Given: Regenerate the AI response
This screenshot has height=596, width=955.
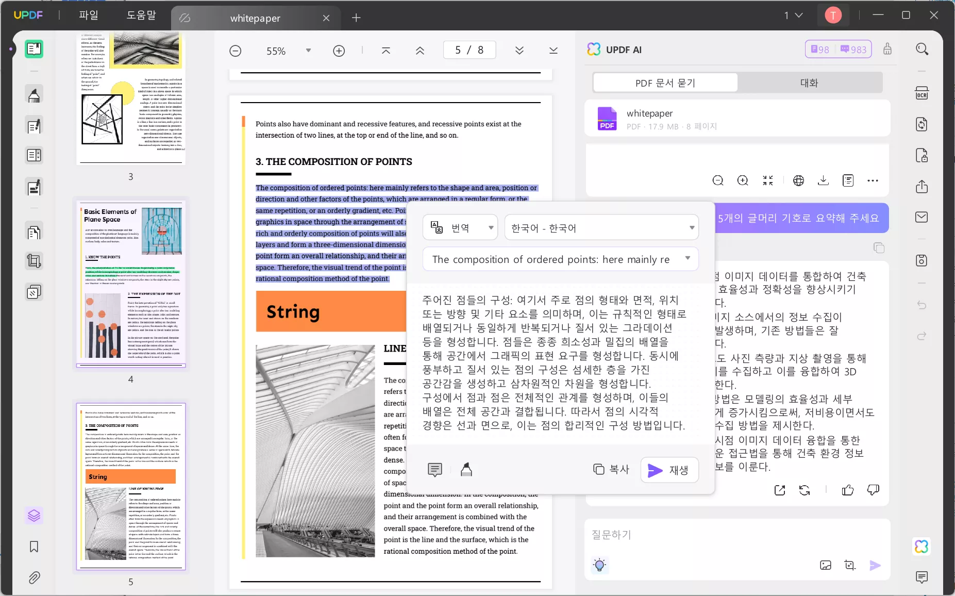Looking at the screenshot, I should tap(805, 490).
